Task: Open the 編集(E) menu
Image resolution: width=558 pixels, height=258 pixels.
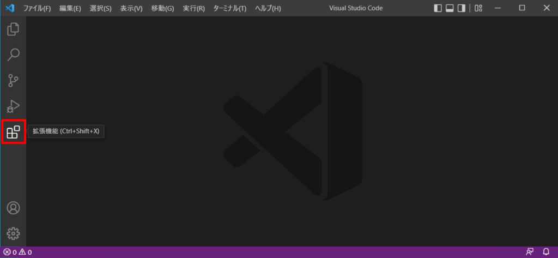Action: [x=70, y=8]
